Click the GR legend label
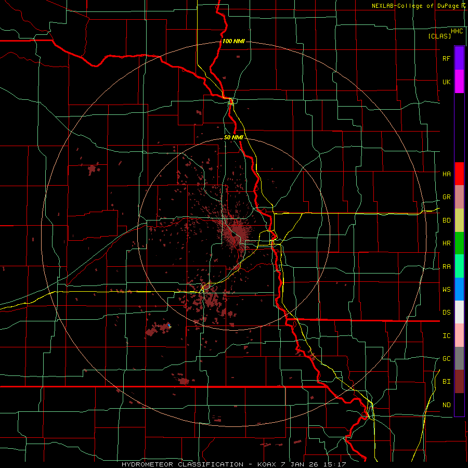Image resolution: width=468 pixels, height=468 pixels. [446, 197]
